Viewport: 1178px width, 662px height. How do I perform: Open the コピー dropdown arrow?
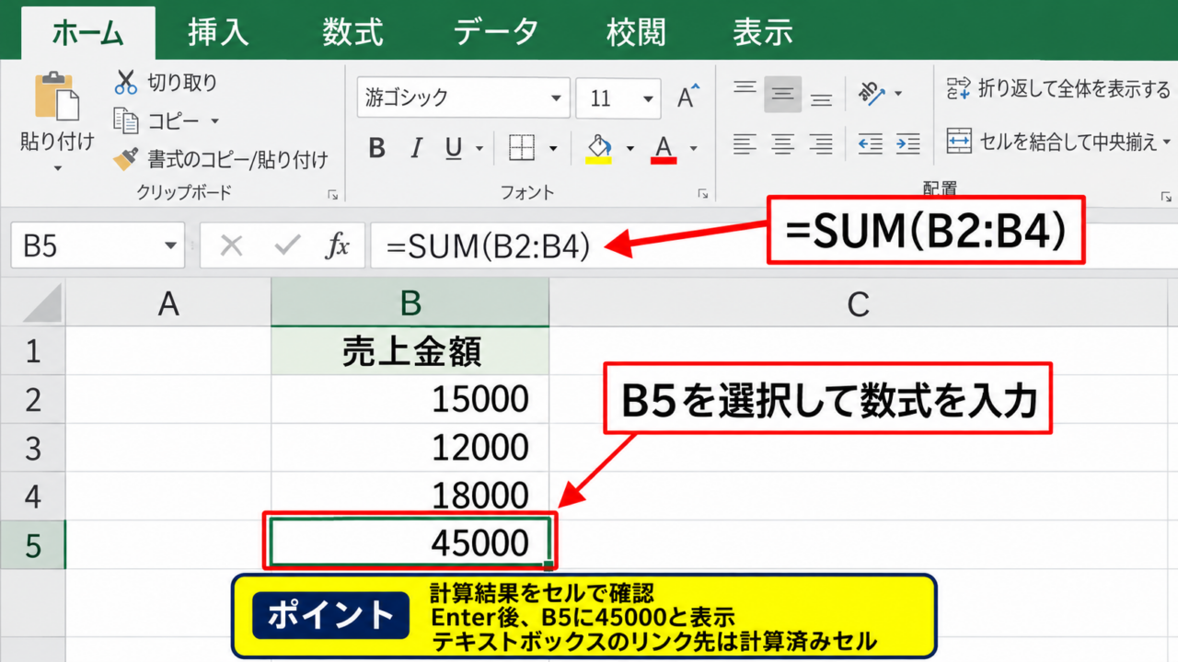215,121
